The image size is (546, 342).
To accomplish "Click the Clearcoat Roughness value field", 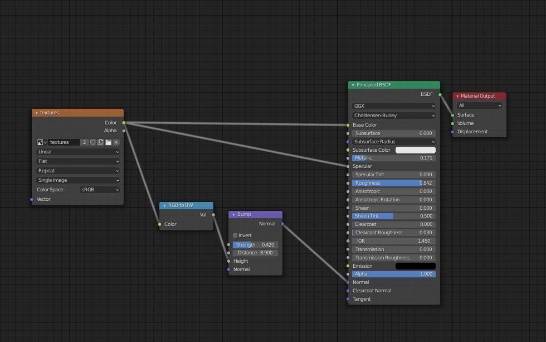I will [394, 233].
